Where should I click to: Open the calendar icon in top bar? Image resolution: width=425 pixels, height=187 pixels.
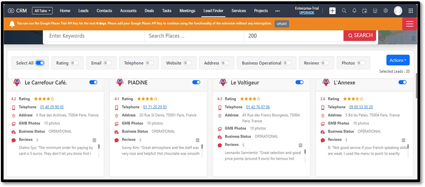pyautogui.click(x=365, y=11)
